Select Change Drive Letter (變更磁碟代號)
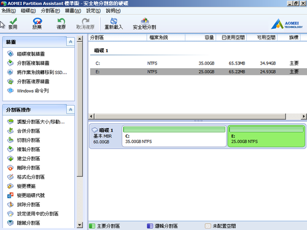 (31, 195)
